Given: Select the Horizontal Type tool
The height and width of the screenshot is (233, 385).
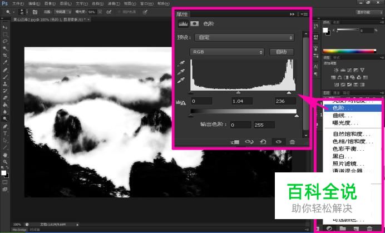Looking at the screenshot, I should (x=5, y=133).
